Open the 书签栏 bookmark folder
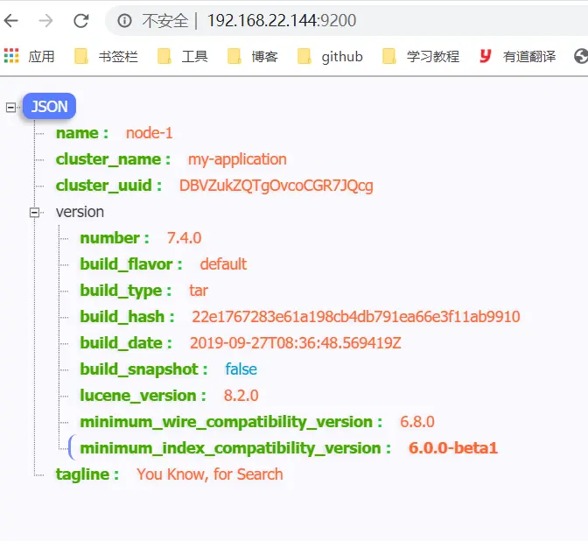The image size is (588, 541). point(106,57)
